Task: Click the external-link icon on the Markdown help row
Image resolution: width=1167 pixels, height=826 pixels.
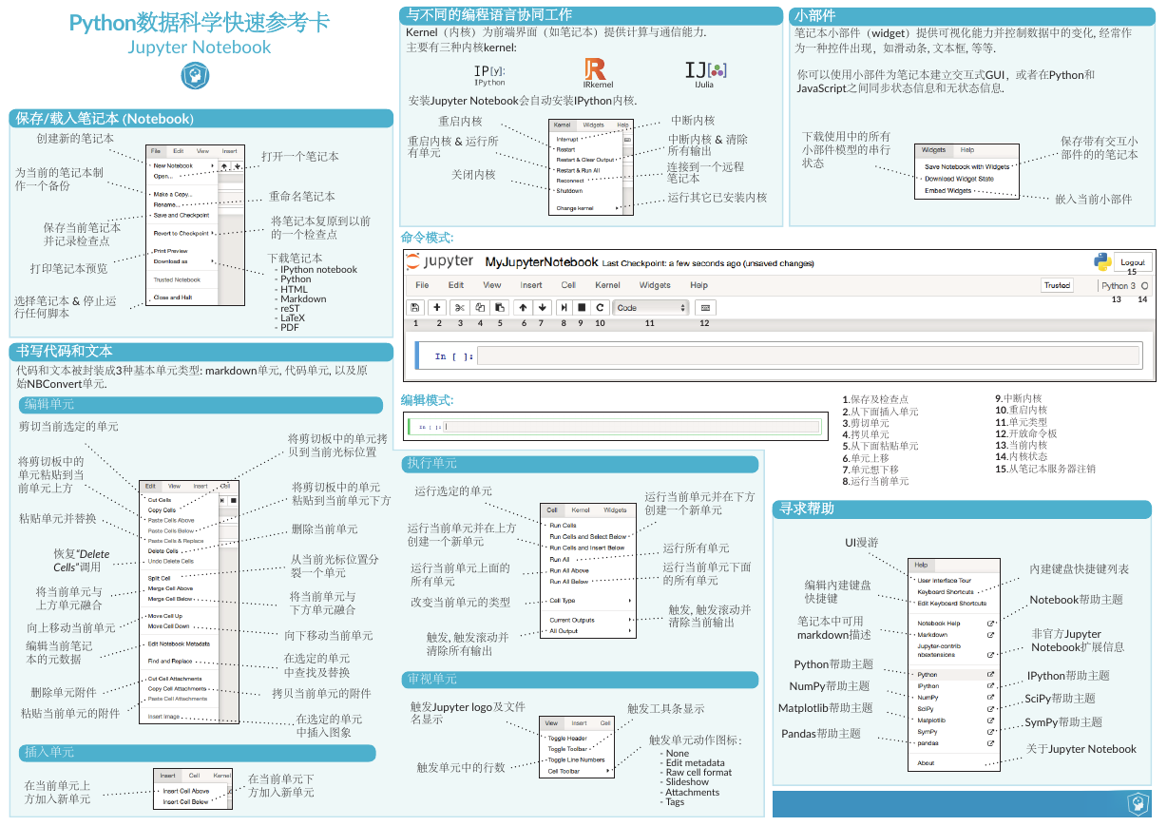Action: click(x=989, y=634)
